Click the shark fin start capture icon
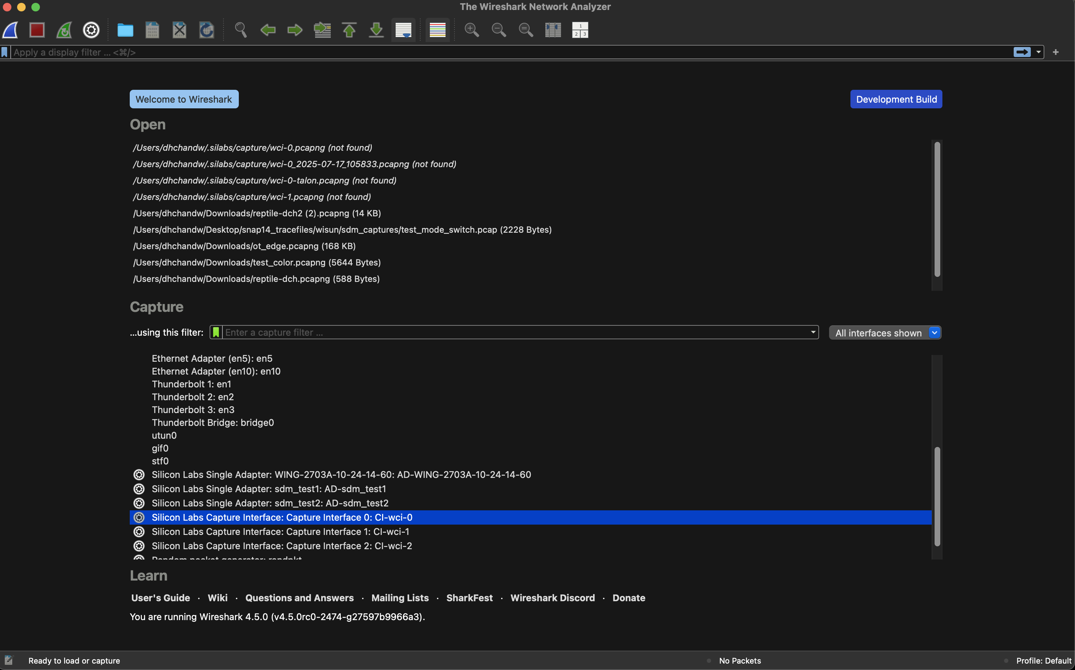The height and width of the screenshot is (670, 1075). click(x=10, y=30)
